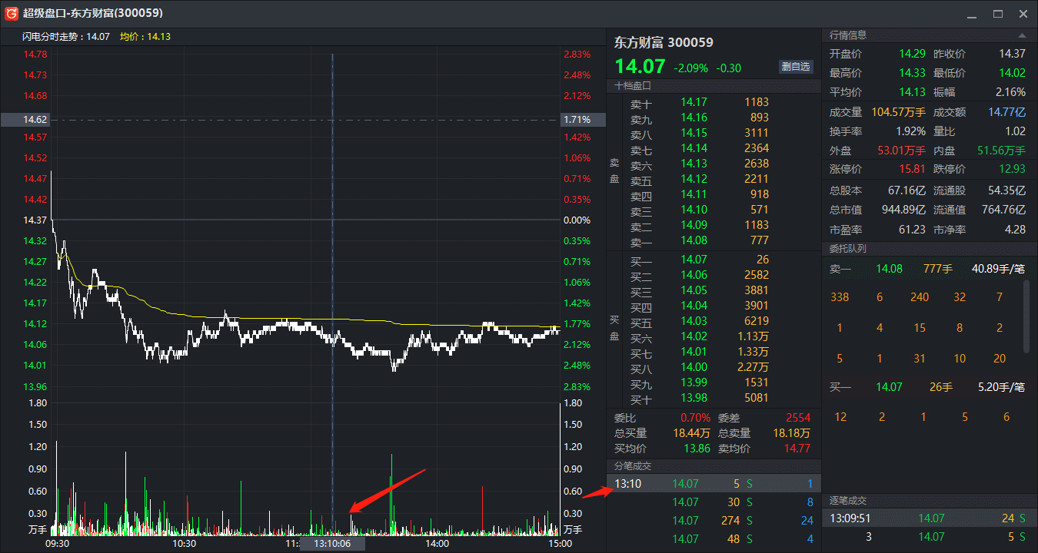Viewport: 1038px width, 553px height.
Task: Select the 十档盘口 panel header
Action: pyautogui.click(x=714, y=86)
